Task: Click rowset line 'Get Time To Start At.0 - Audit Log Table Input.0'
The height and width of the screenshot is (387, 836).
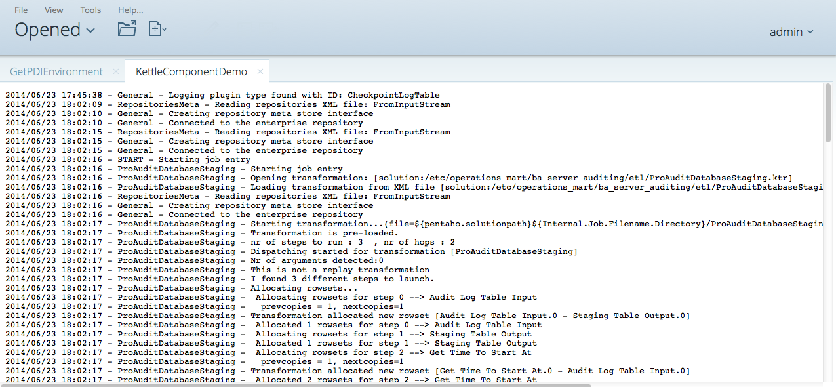Action: tap(348, 371)
